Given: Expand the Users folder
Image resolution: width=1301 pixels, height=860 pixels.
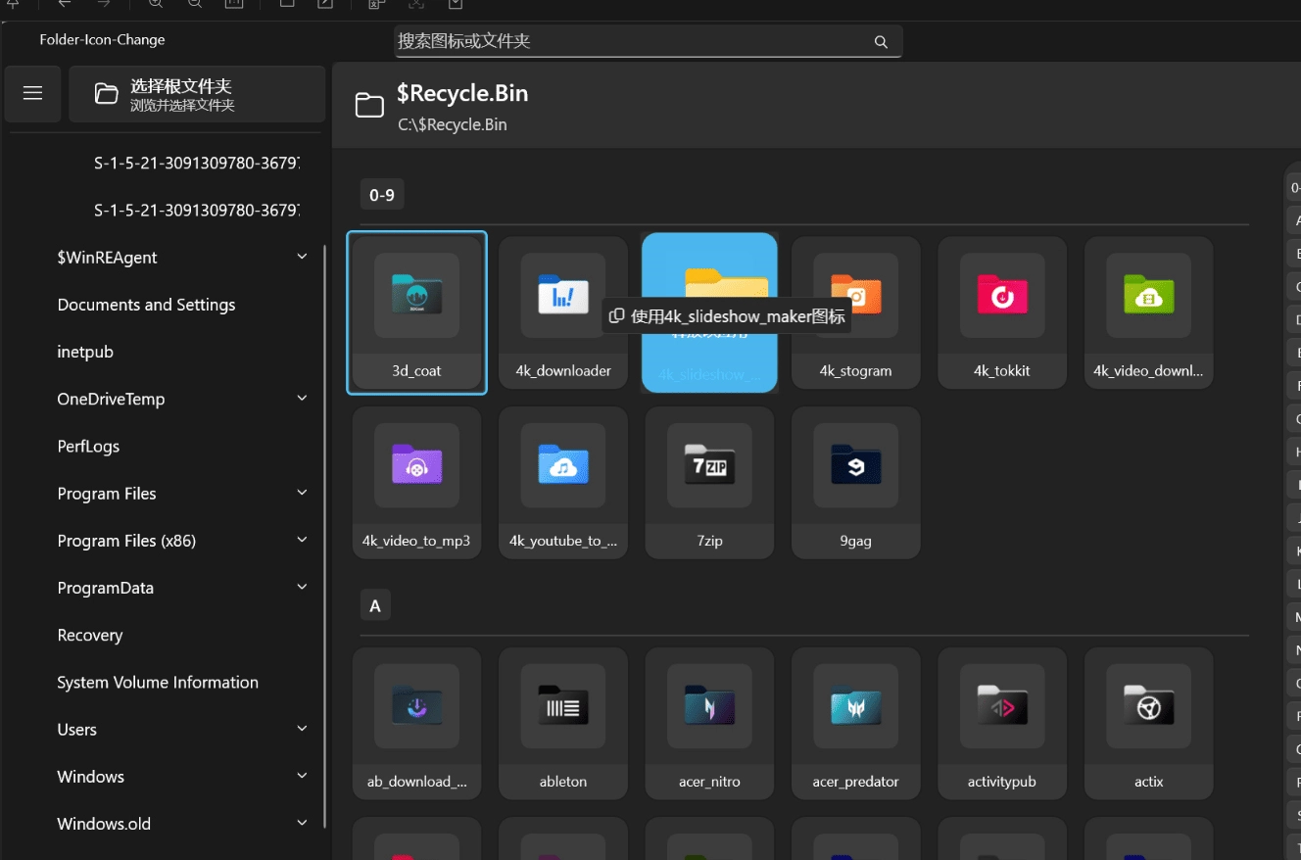Looking at the screenshot, I should [302, 730].
